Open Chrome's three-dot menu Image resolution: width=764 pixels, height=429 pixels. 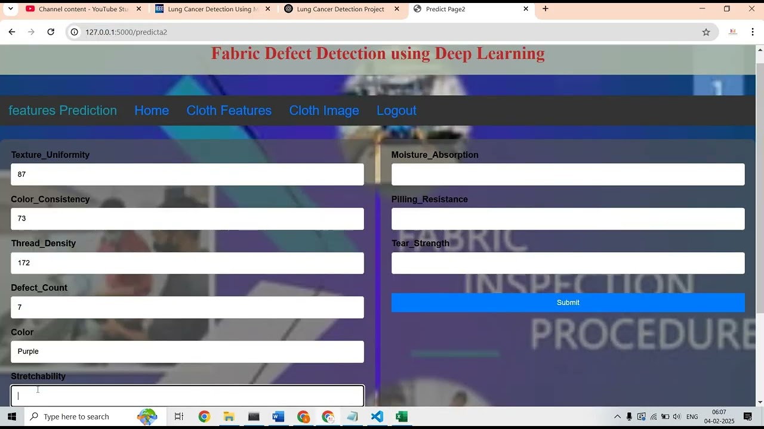[x=753, y=32]
